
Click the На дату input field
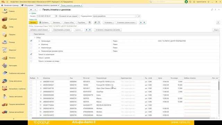tap(46, 16)
